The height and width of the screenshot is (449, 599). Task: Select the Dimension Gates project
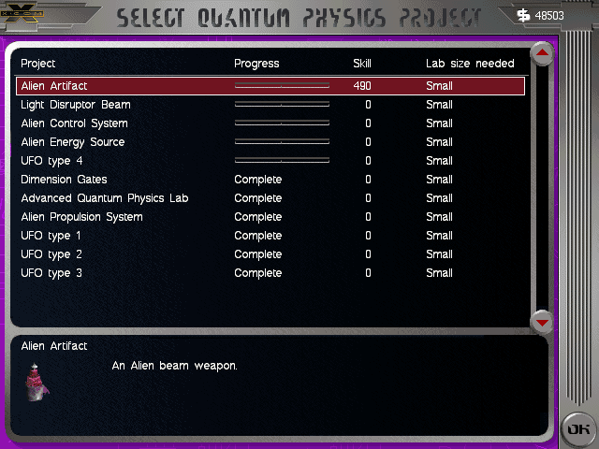[x=270, y=180]
